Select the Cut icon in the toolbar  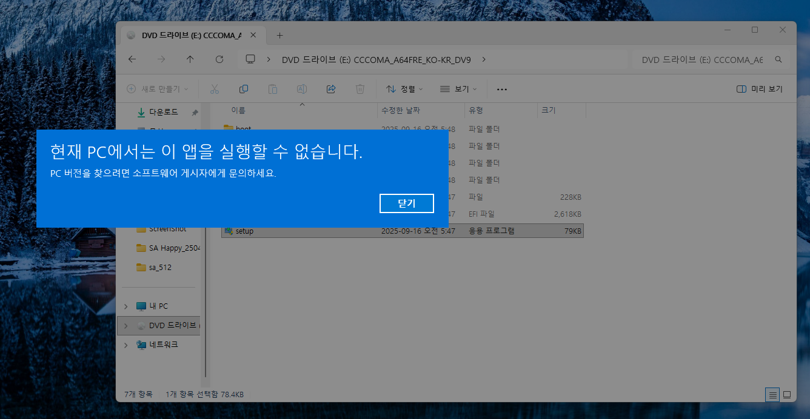pos(214,88)
